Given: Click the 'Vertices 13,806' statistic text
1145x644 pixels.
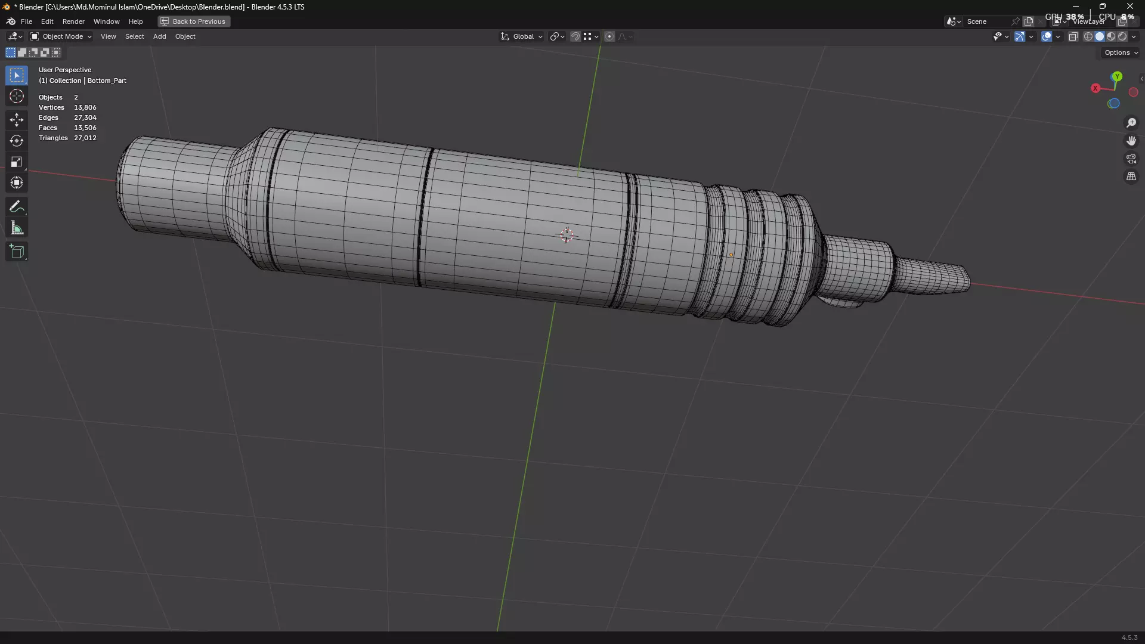Looking at the screenshot, I should [x=67, y=107].
